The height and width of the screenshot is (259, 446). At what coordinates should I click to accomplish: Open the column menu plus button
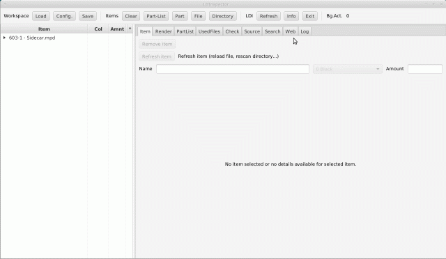pyautogui.click(x=130, y=29)
